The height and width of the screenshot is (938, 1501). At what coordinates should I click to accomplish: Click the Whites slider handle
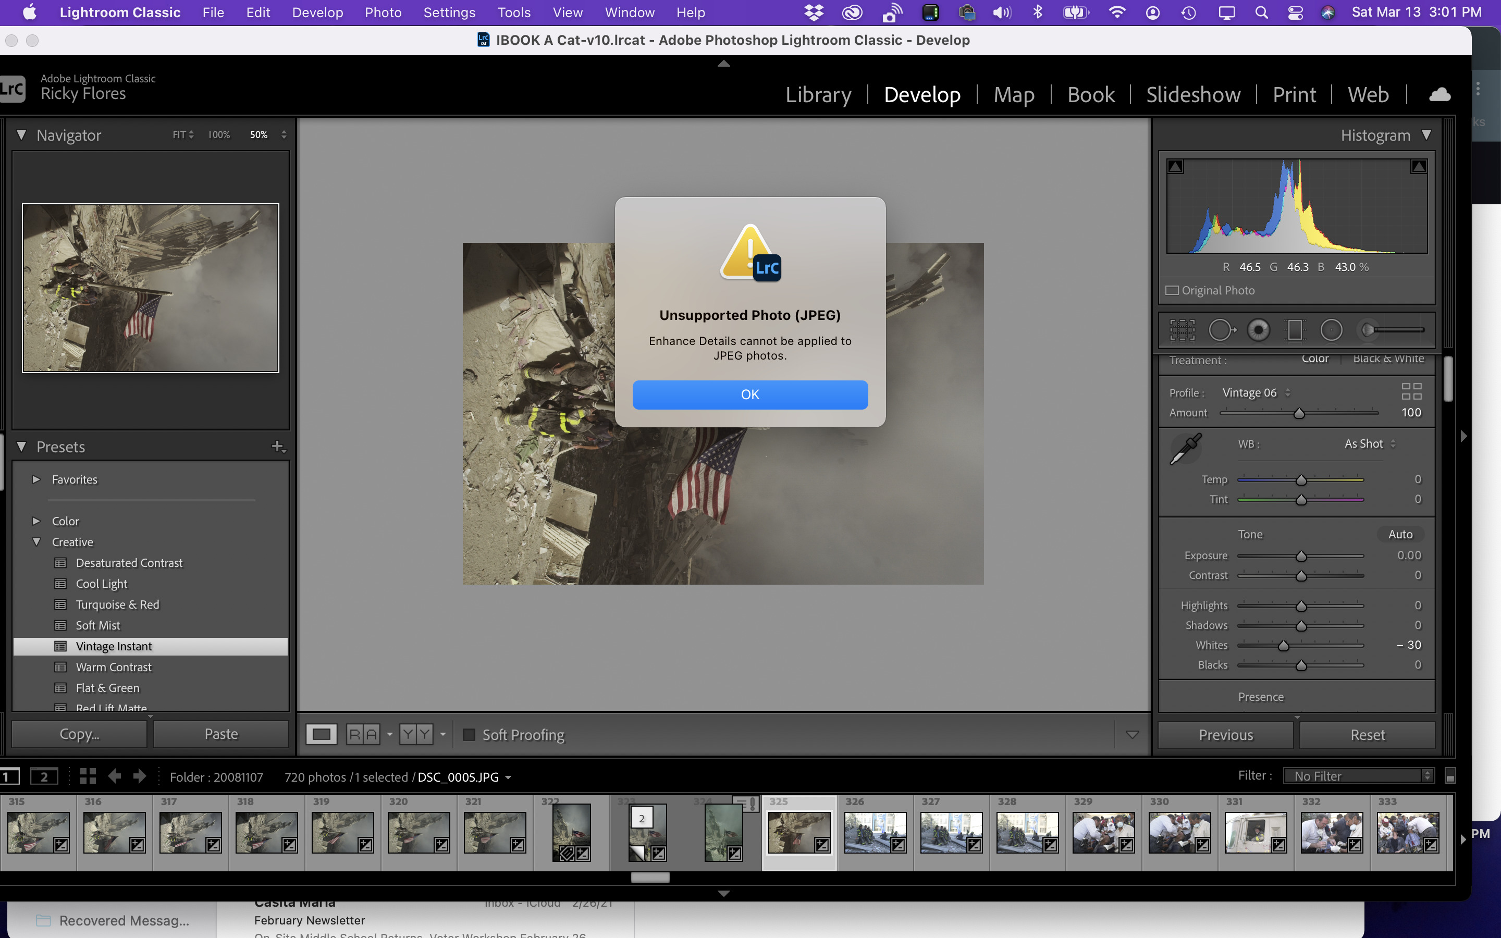click(1283, 646)
